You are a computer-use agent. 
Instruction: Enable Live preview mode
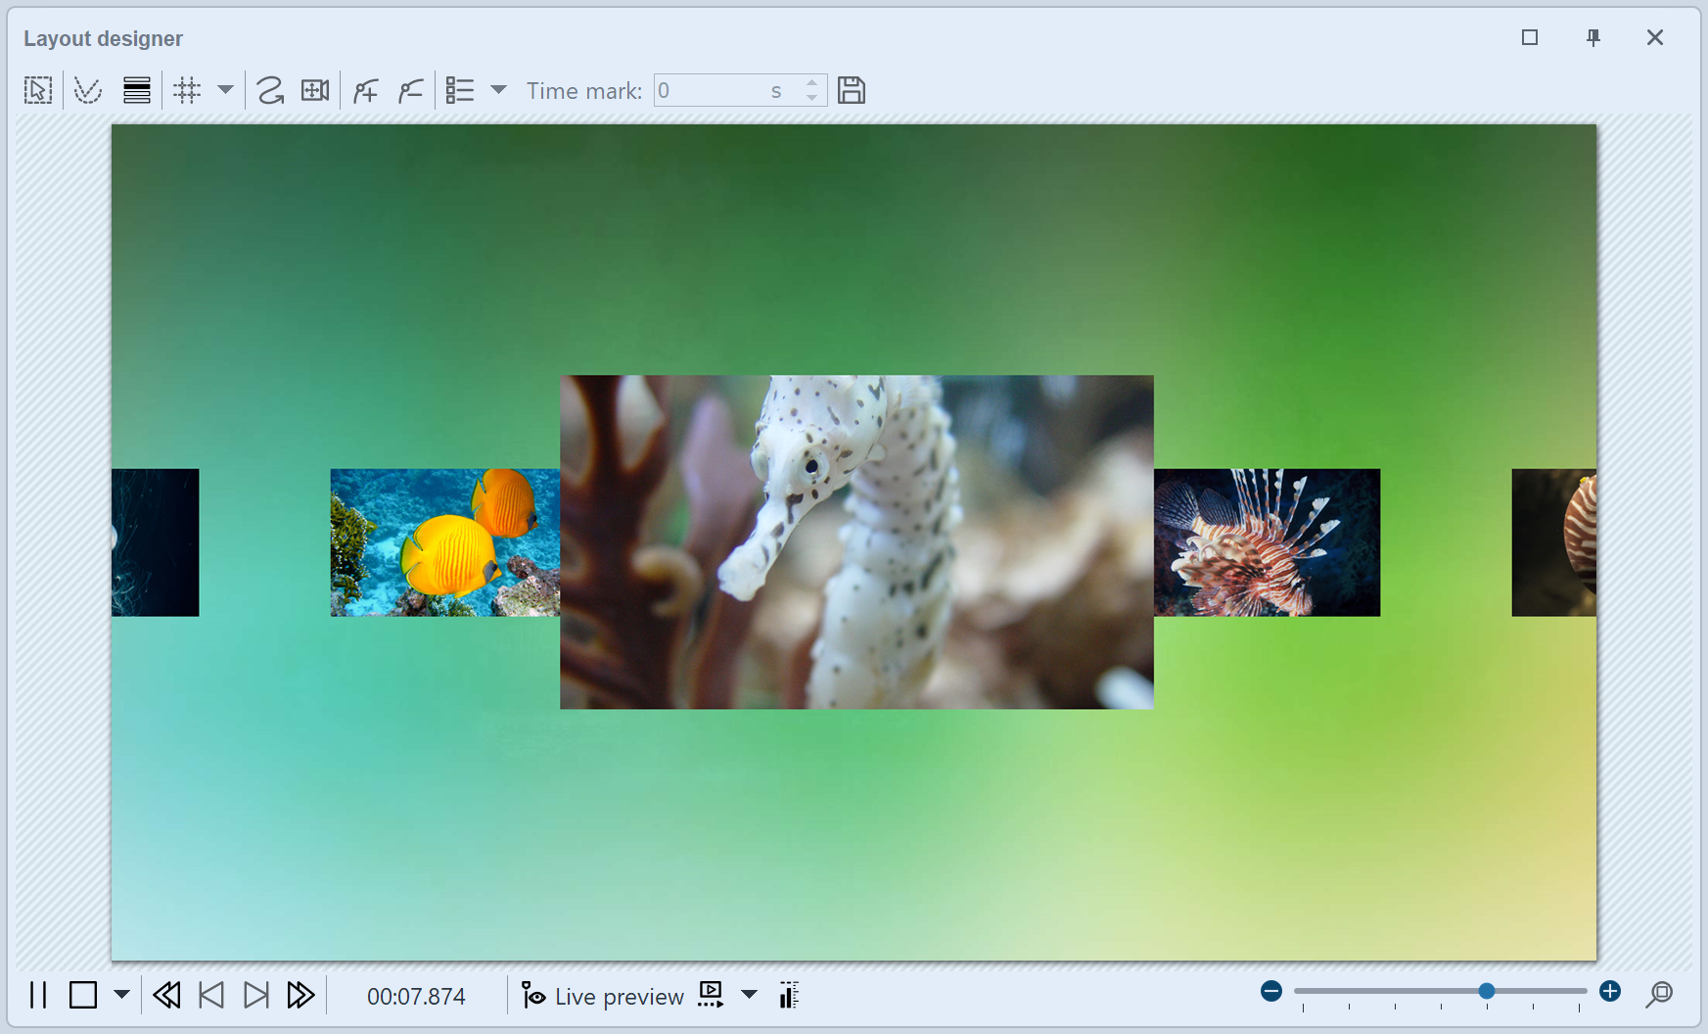pos(602,996)
